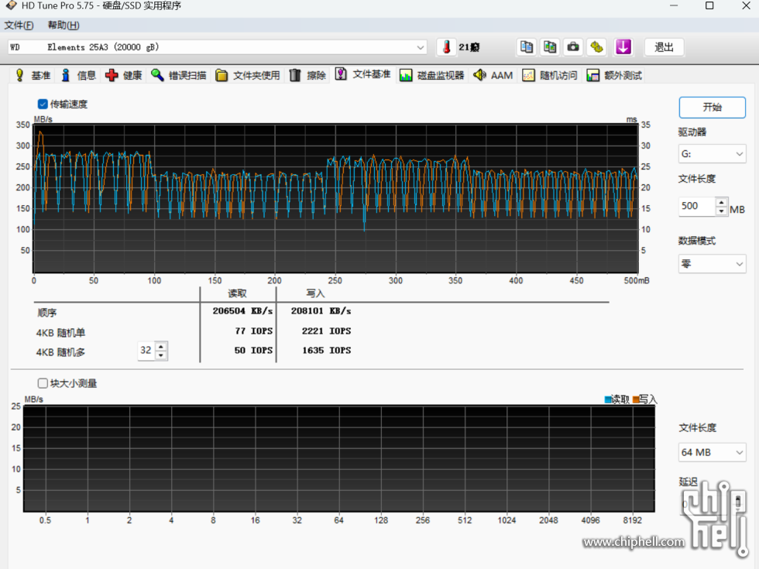This screenshot has width=759, height=569.
Task: Open the 驱动器 G: drive dropdown
Action: (712, 154)
